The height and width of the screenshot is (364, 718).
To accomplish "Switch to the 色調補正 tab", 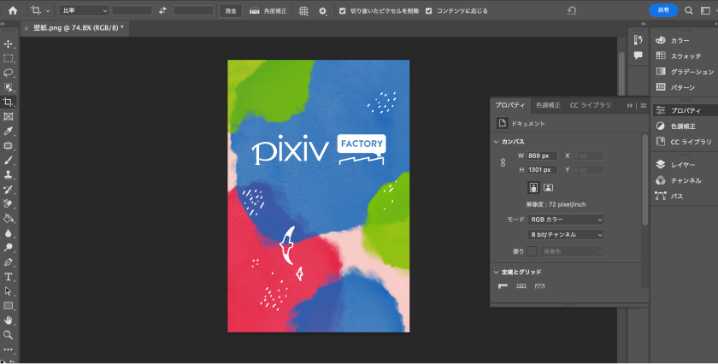I will click(x=548, y=105).
